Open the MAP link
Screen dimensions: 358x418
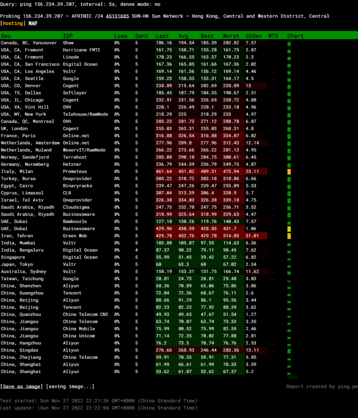click(33, 23)
